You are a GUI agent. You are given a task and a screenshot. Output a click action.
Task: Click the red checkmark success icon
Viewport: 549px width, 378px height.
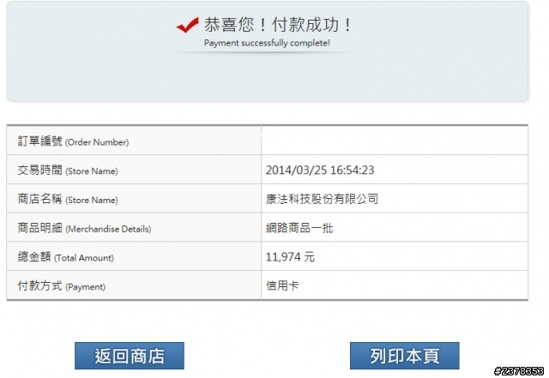tap(187, 25)
